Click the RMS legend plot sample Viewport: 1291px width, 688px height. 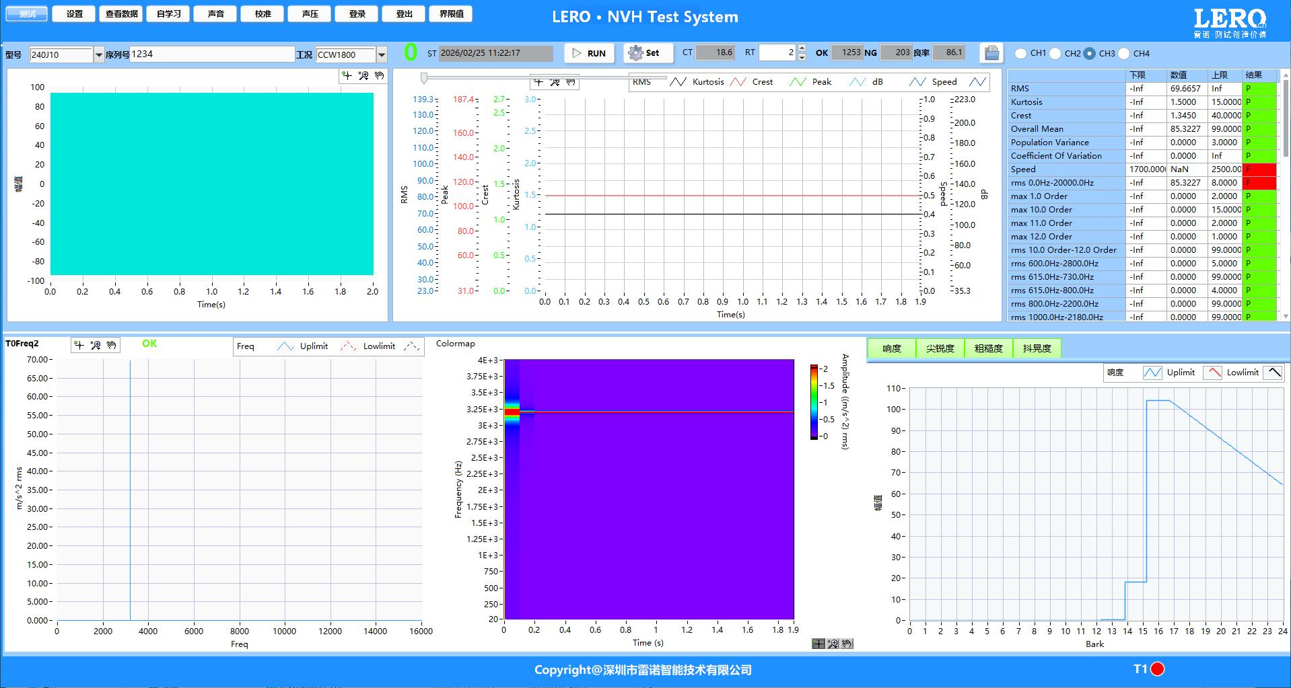(x=678, y=82)
